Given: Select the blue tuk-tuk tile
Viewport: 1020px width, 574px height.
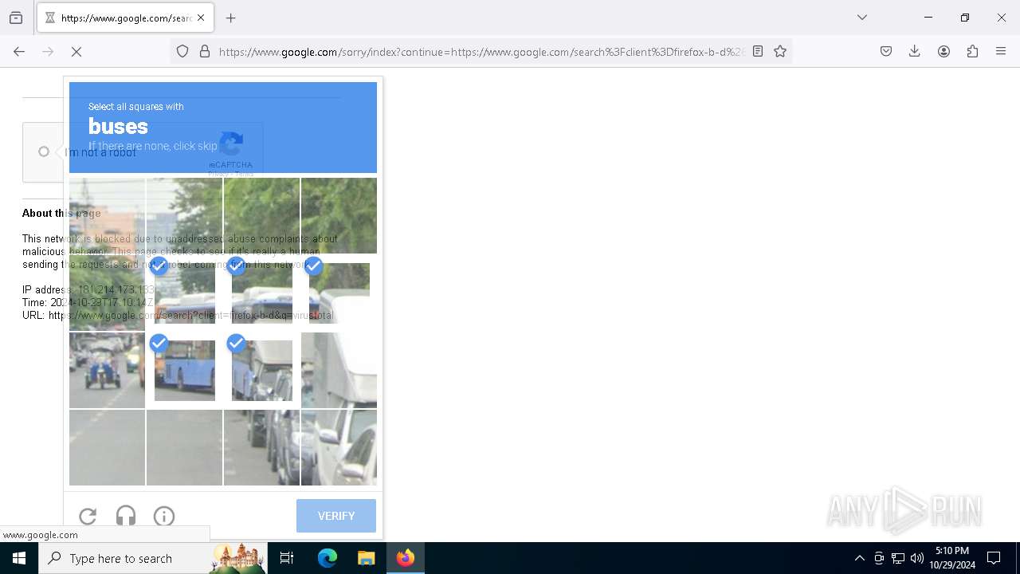Looking at the screenshot, I should (x=107, y=370).
